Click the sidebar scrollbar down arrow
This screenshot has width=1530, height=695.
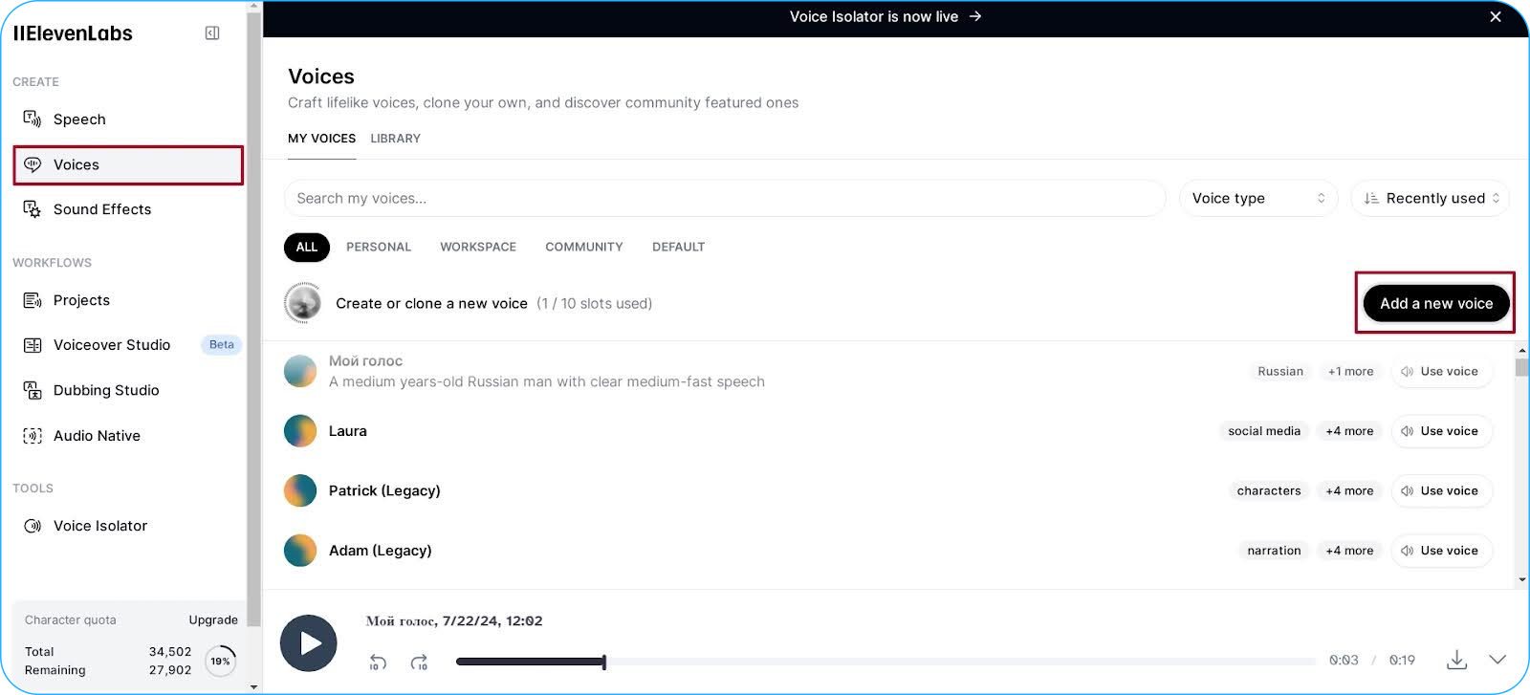[x=253, y=686]
